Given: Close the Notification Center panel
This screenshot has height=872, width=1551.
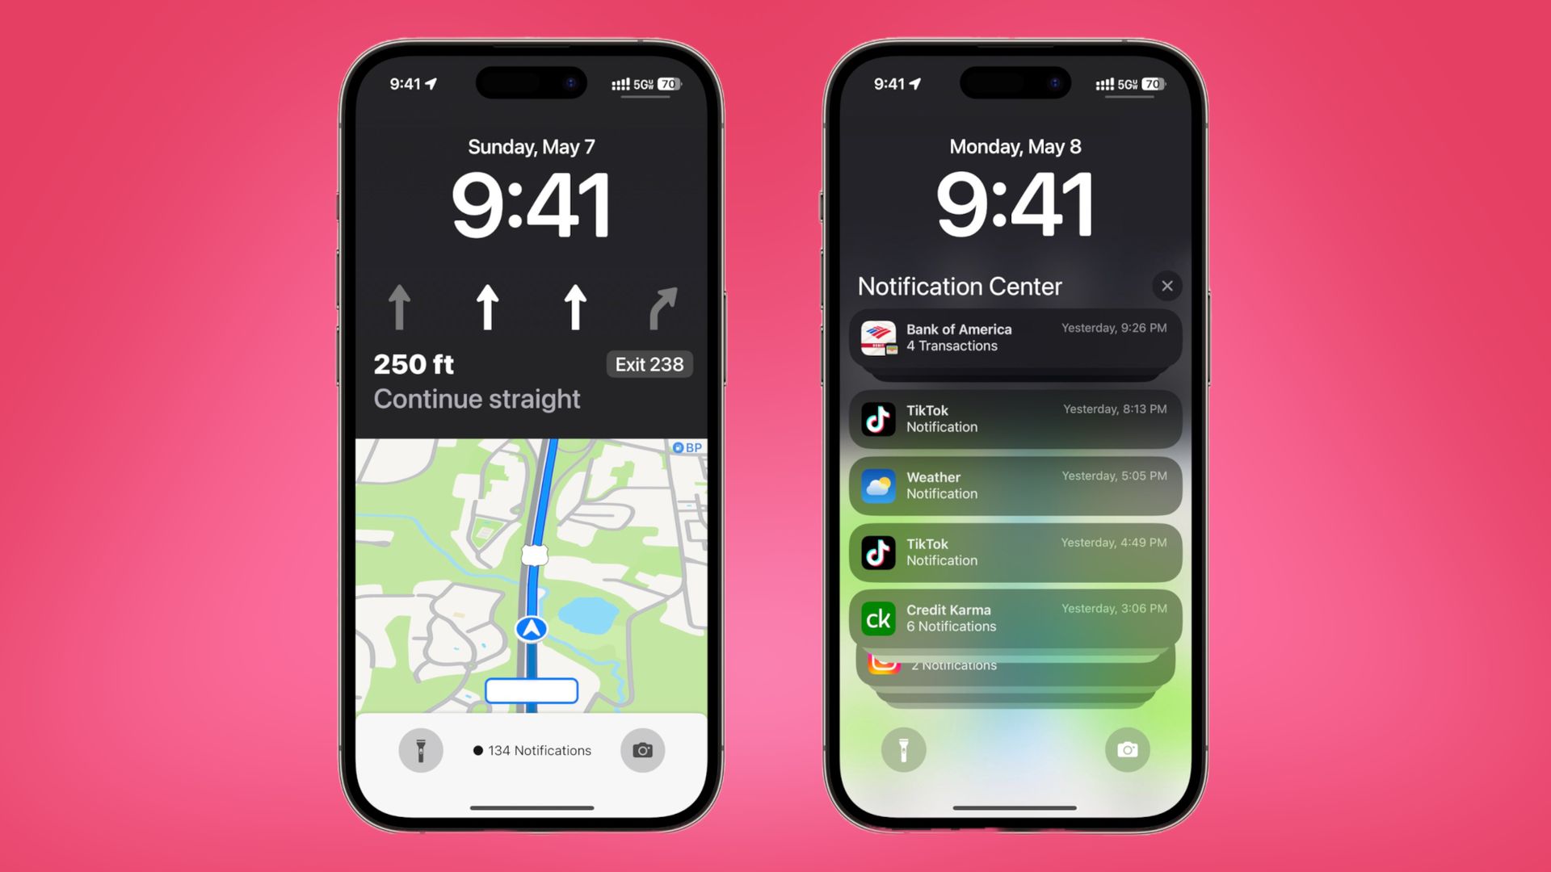Looking at the screenshot, I should (x=1166, y=285).
